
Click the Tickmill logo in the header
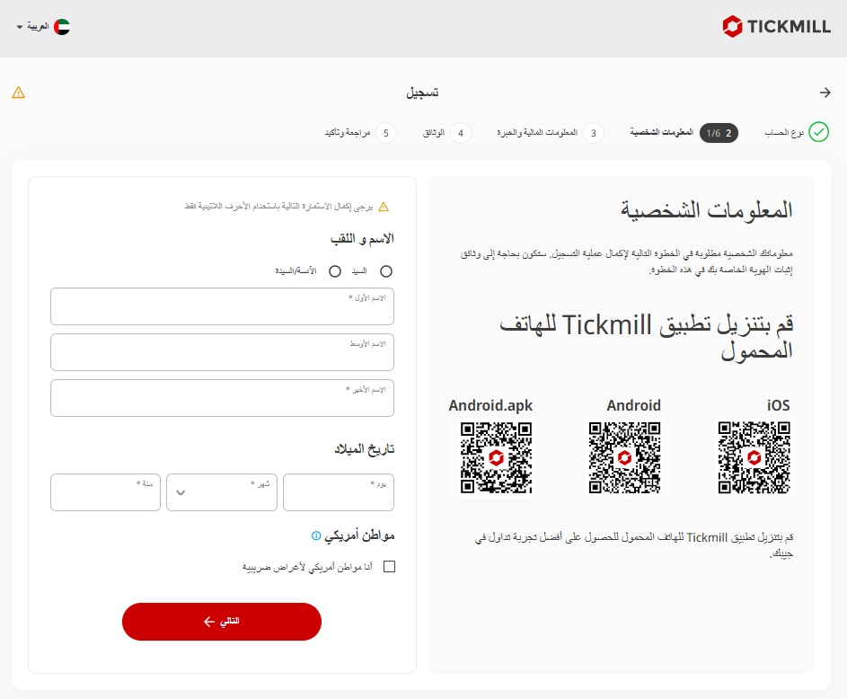(776, 27)
